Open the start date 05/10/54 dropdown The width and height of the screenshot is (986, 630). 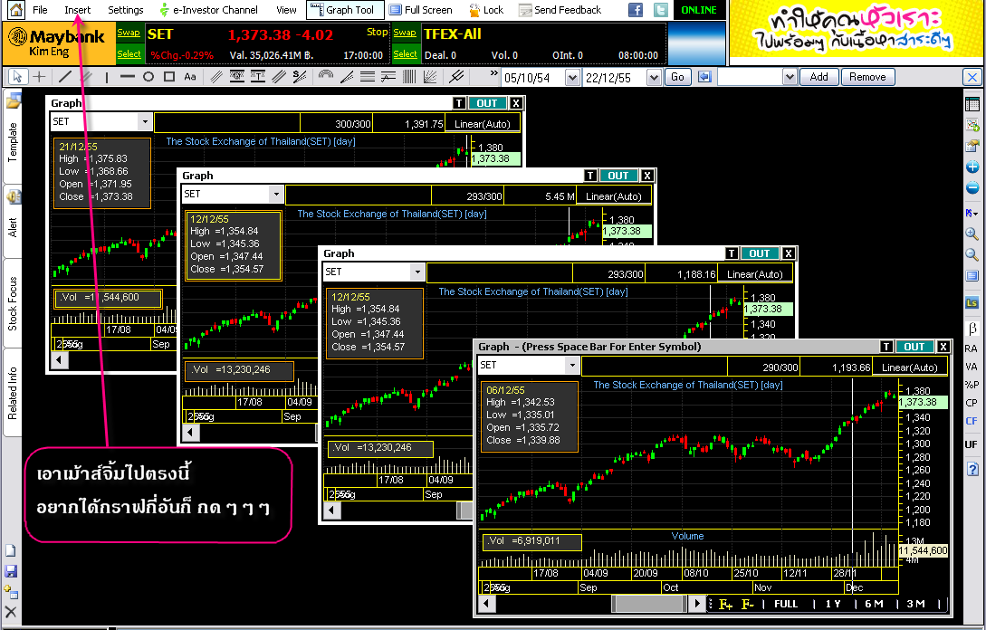point(571,77)
